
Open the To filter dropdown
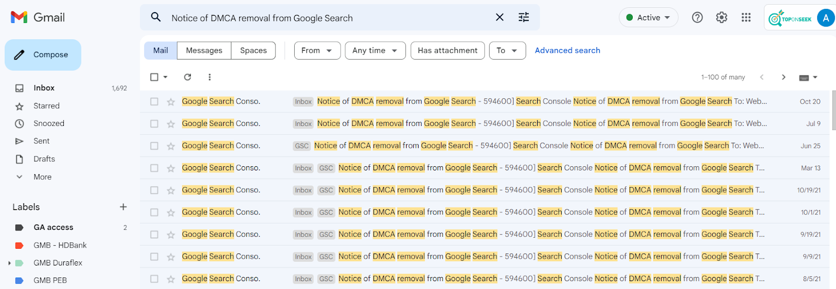click(x=507, y=51)
